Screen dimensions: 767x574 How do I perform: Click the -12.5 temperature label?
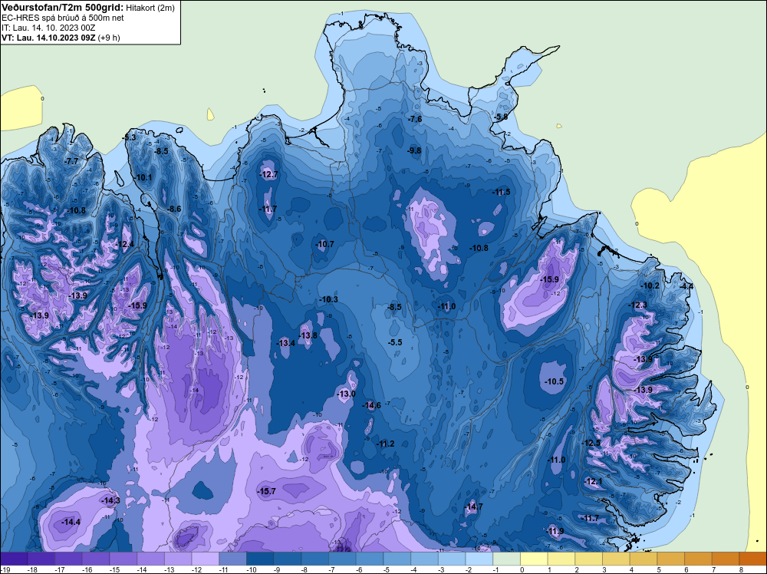591,443
